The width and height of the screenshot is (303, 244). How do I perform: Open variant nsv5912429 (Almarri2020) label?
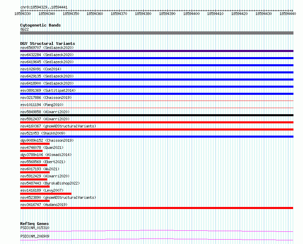click(45, 176)
